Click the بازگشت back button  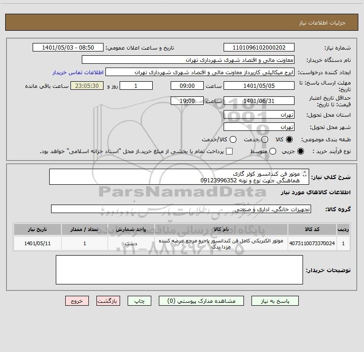click(108, 301)
